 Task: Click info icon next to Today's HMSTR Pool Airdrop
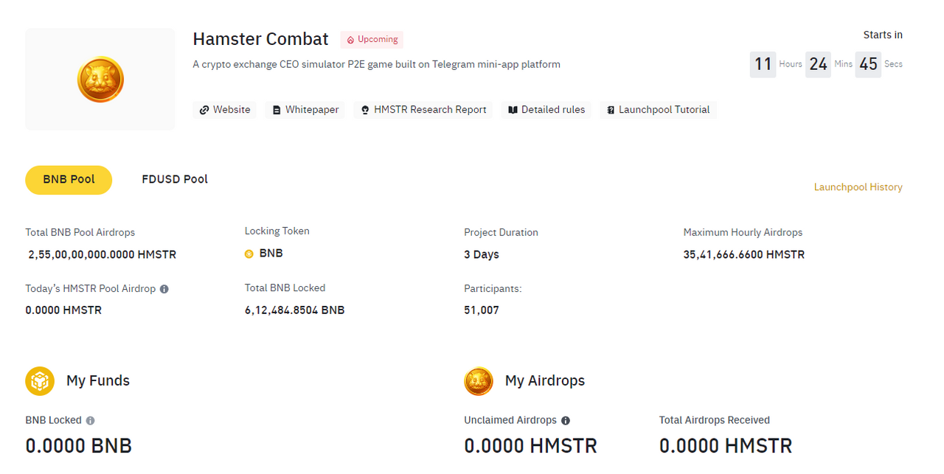(x=164, y=289)
